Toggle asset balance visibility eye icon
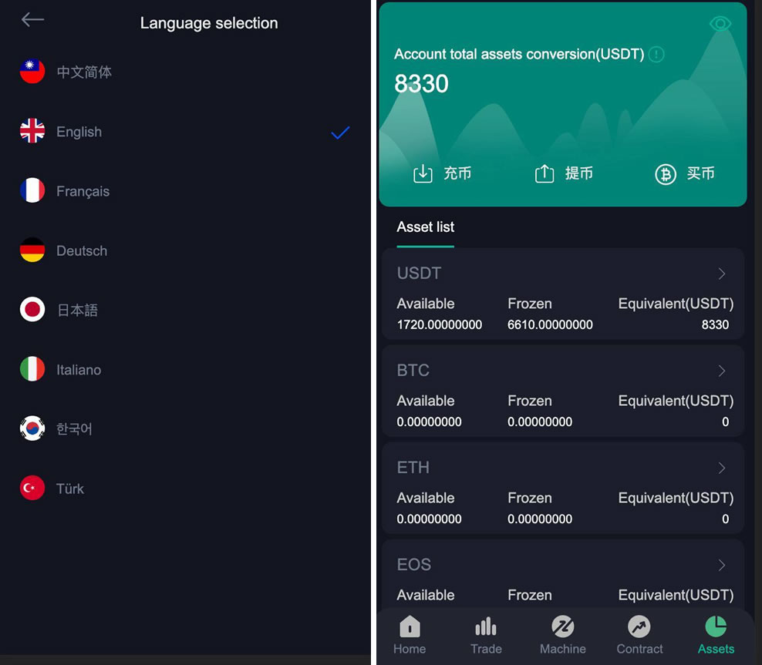Image resolution: width=762 pixels, height=665 pixels. click(x=720, y=24)
